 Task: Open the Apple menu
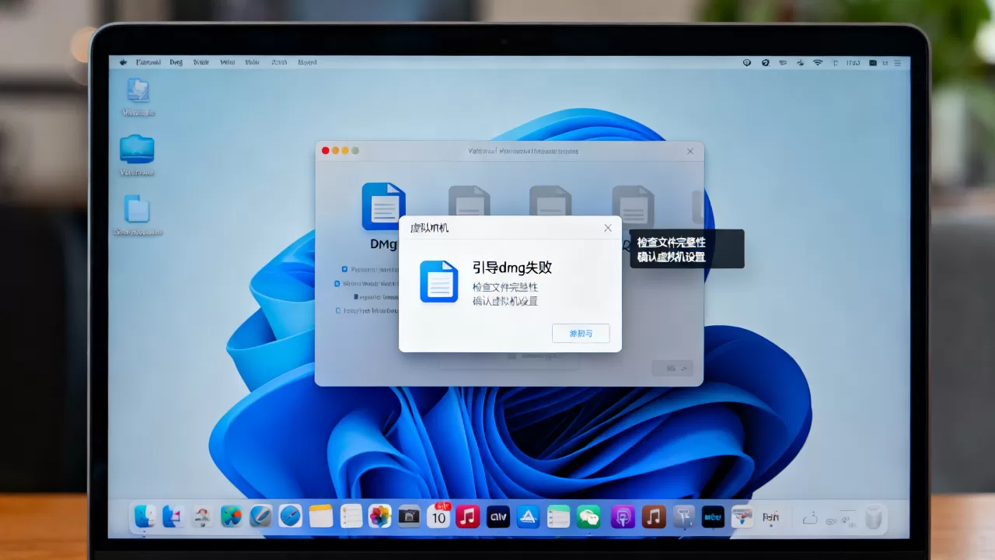pyautogui.click(x=122, y=62)
